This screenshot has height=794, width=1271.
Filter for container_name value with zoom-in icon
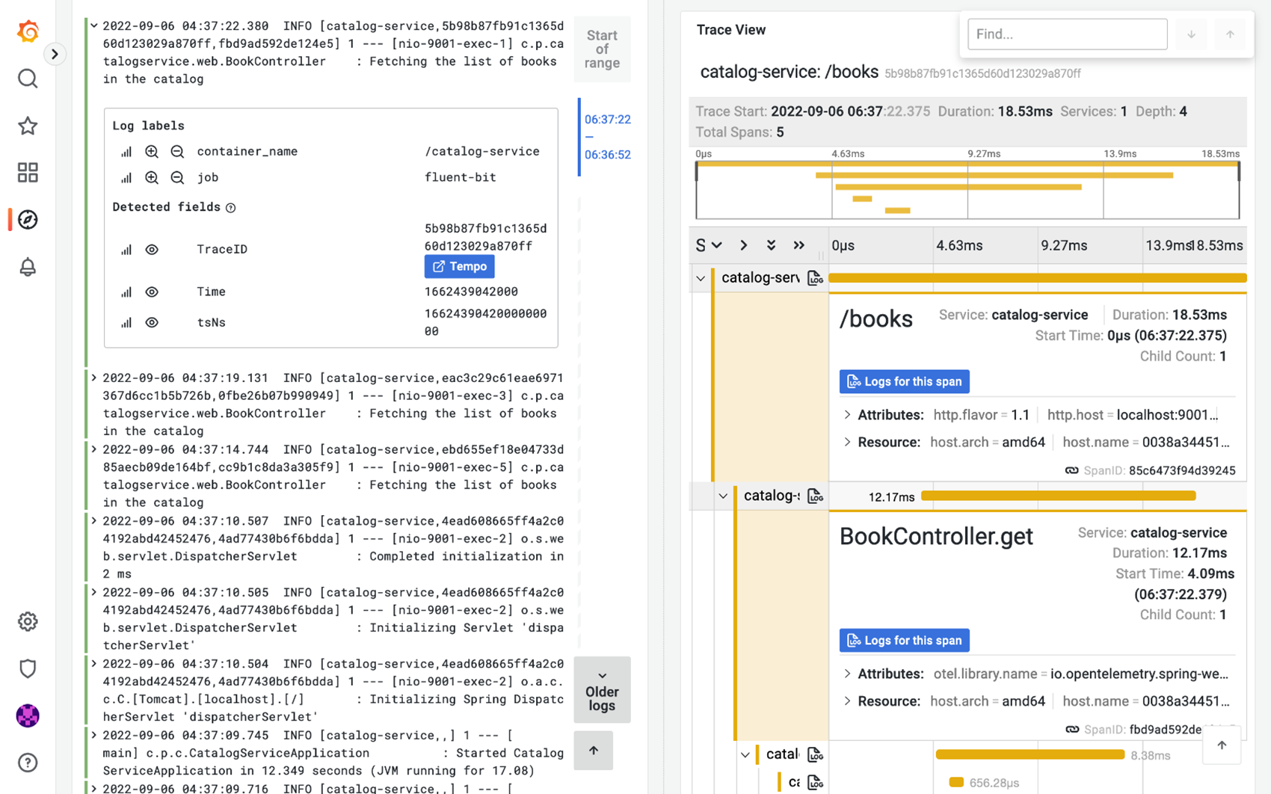tap(152, 152)
